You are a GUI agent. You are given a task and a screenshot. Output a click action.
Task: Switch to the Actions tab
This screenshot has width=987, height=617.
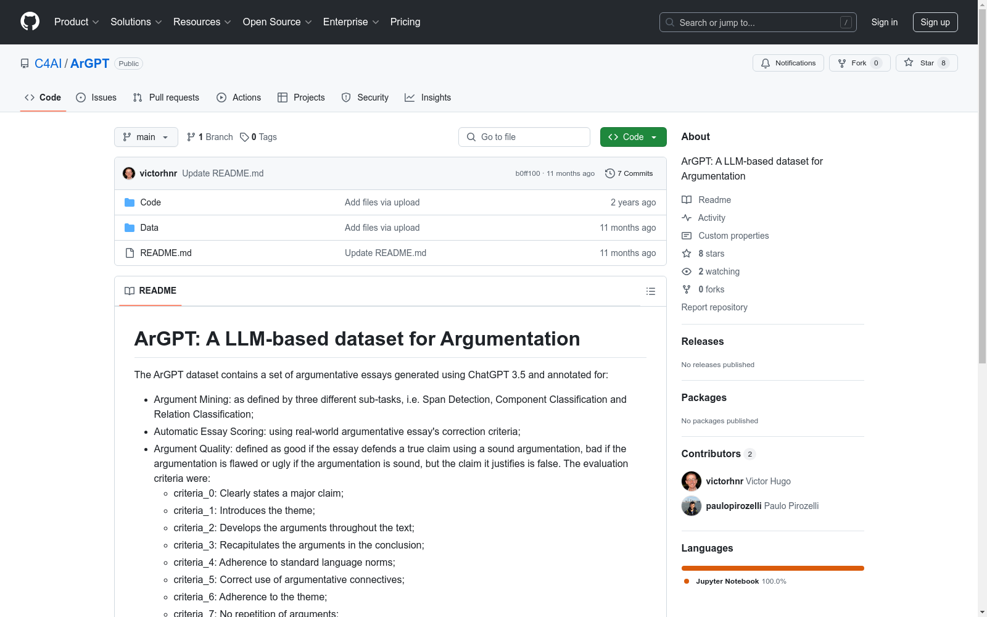(239, 97)
